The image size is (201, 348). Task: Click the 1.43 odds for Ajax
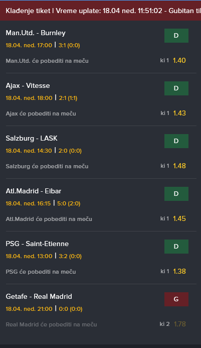[x=179, y=113]
